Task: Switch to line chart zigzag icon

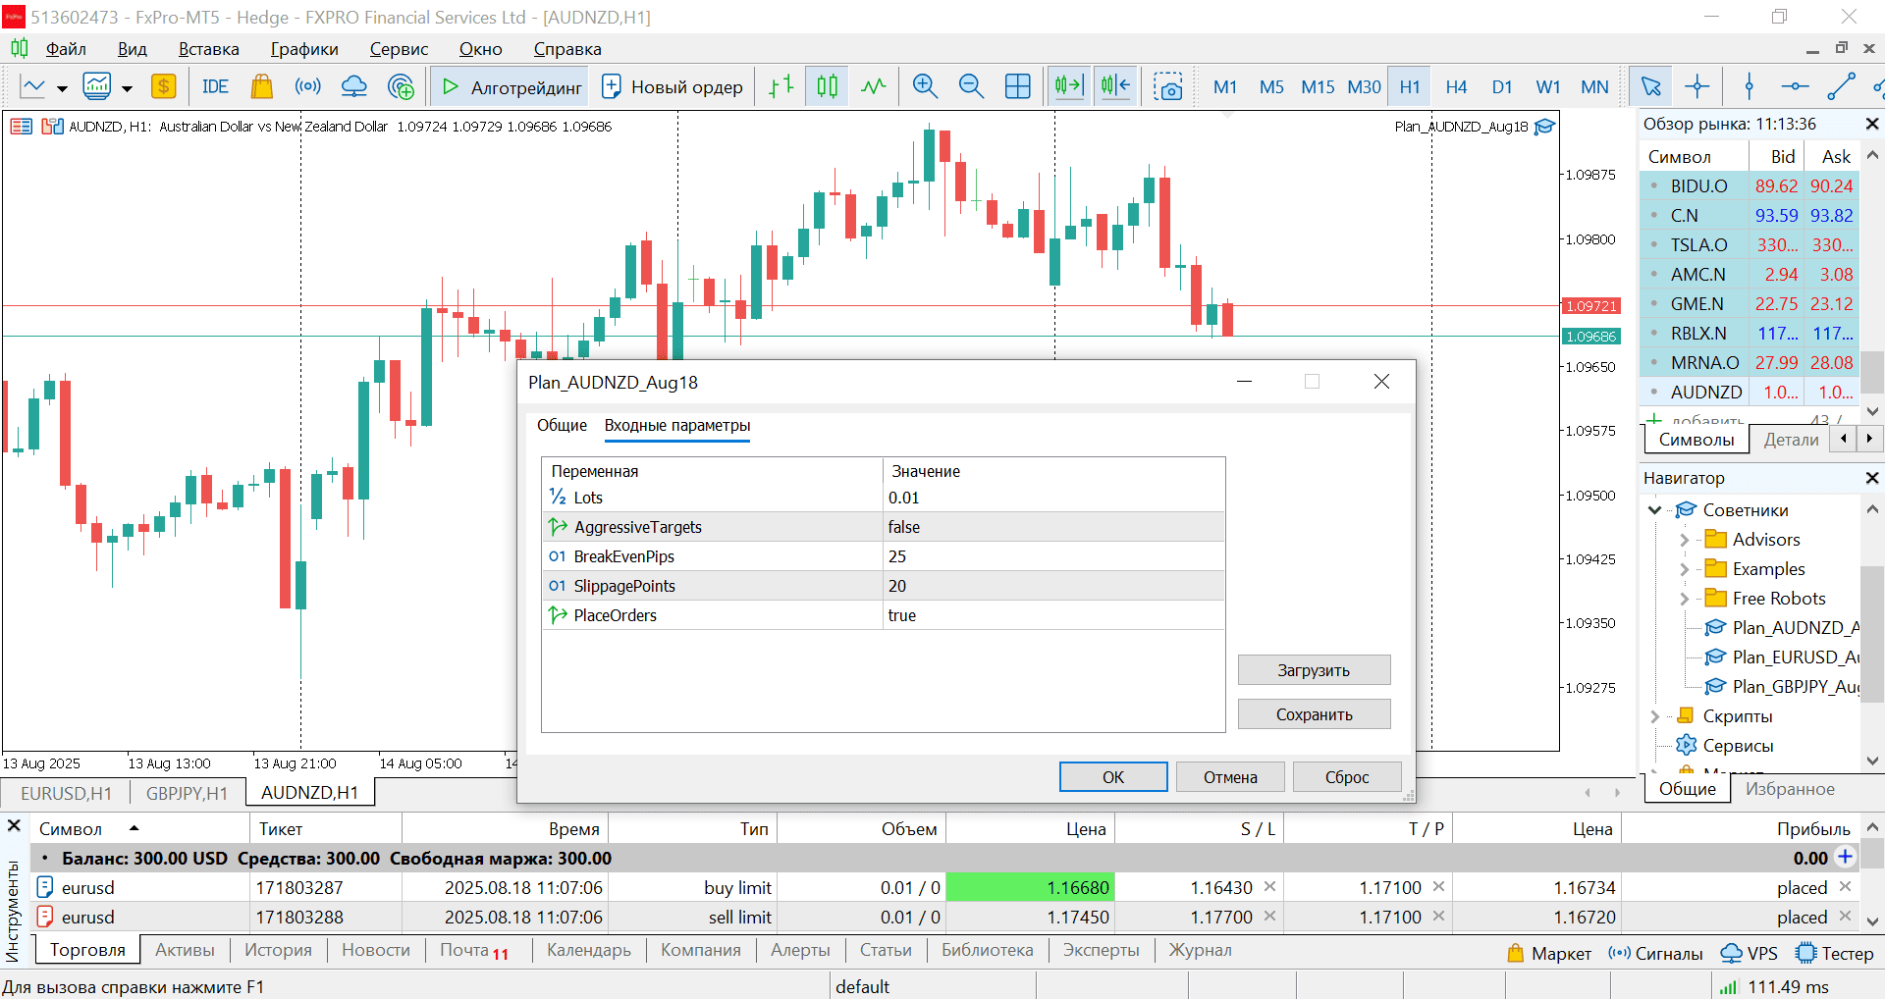Action: pyautogui.click(x=873, y=86)
